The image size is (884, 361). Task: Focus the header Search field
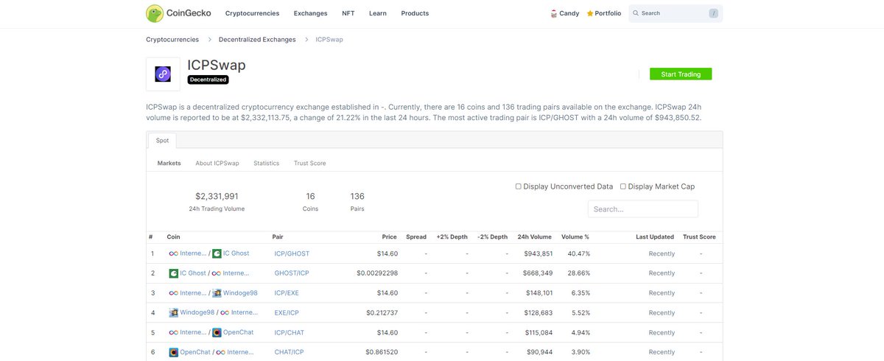tap(676, 13)
